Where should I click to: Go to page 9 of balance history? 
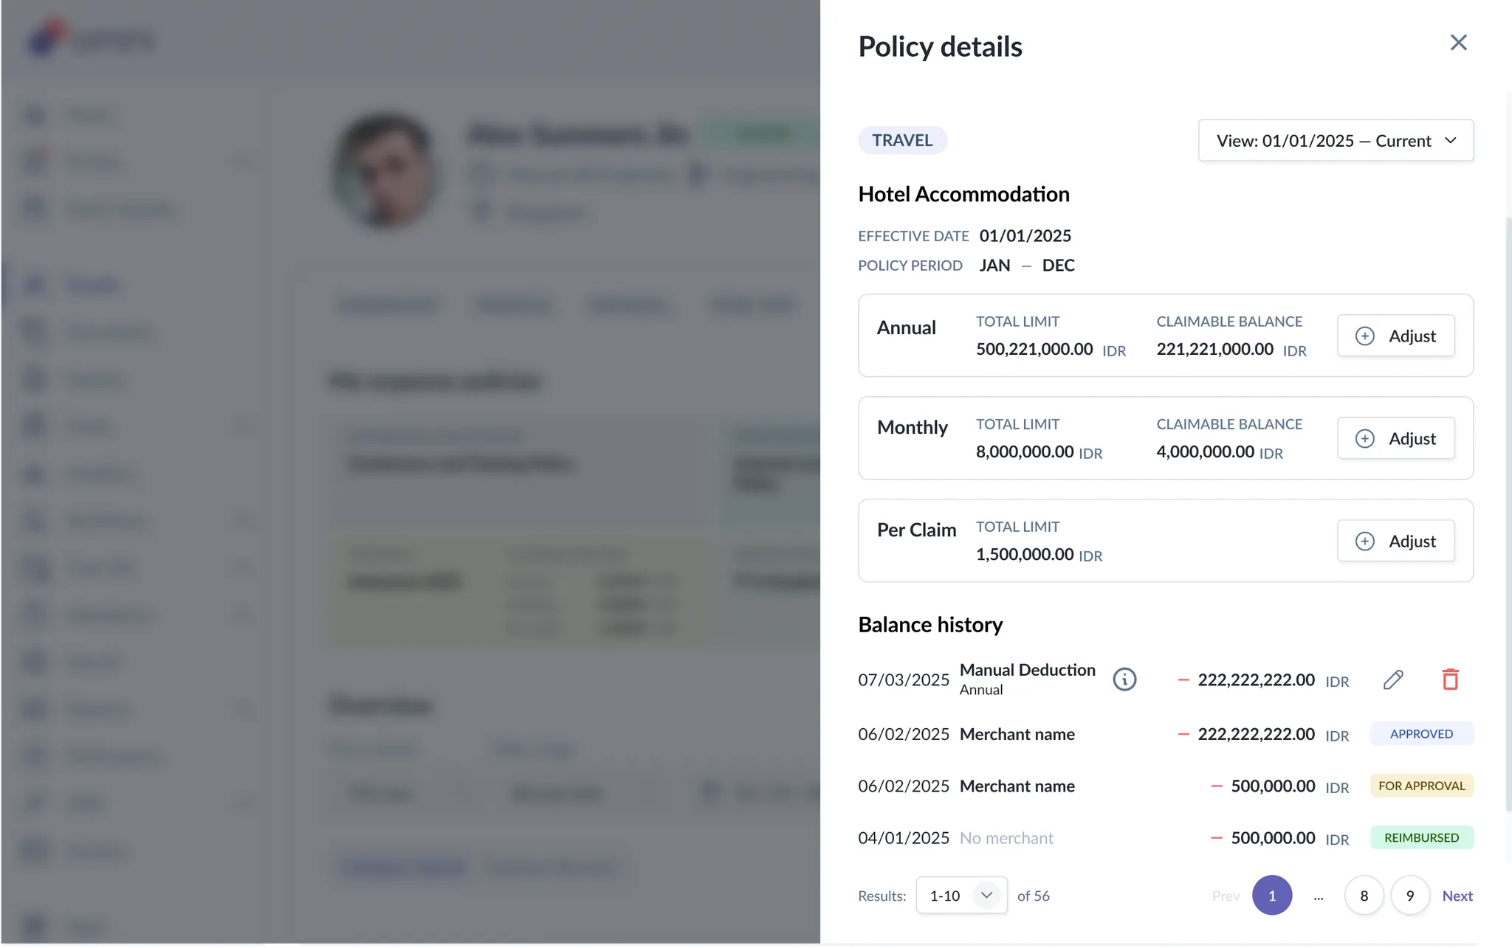1410,896
